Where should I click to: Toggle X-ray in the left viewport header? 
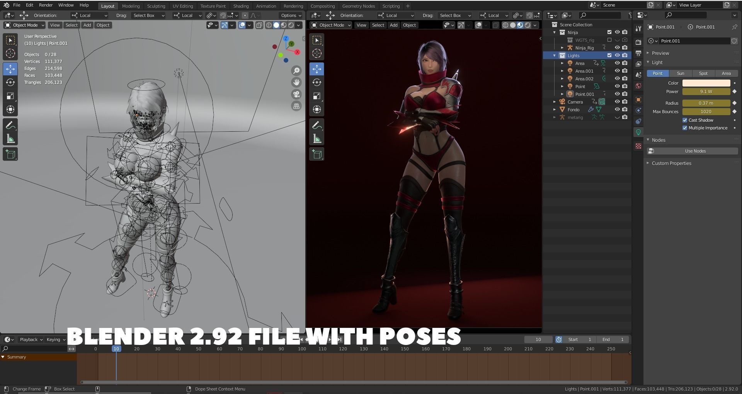[x=259, y=25]
